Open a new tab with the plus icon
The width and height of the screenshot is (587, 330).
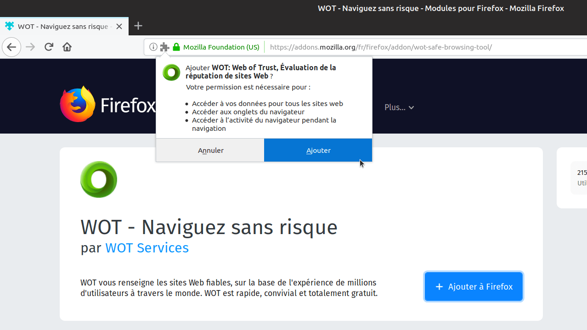point(138,26)
